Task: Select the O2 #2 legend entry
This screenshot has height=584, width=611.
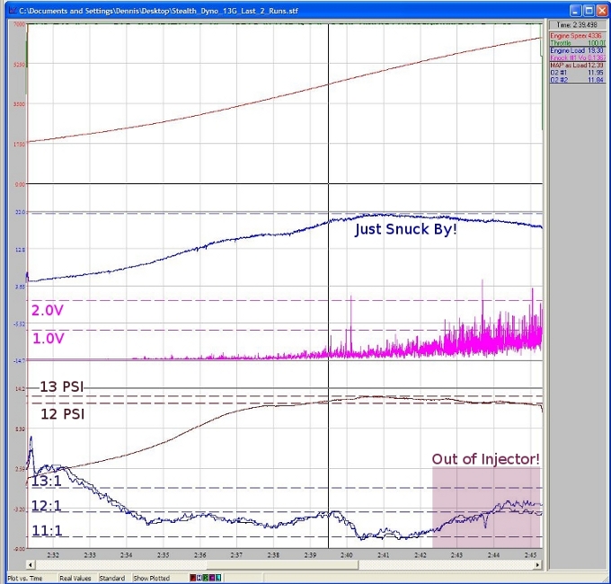Action: tap(577, 80)
